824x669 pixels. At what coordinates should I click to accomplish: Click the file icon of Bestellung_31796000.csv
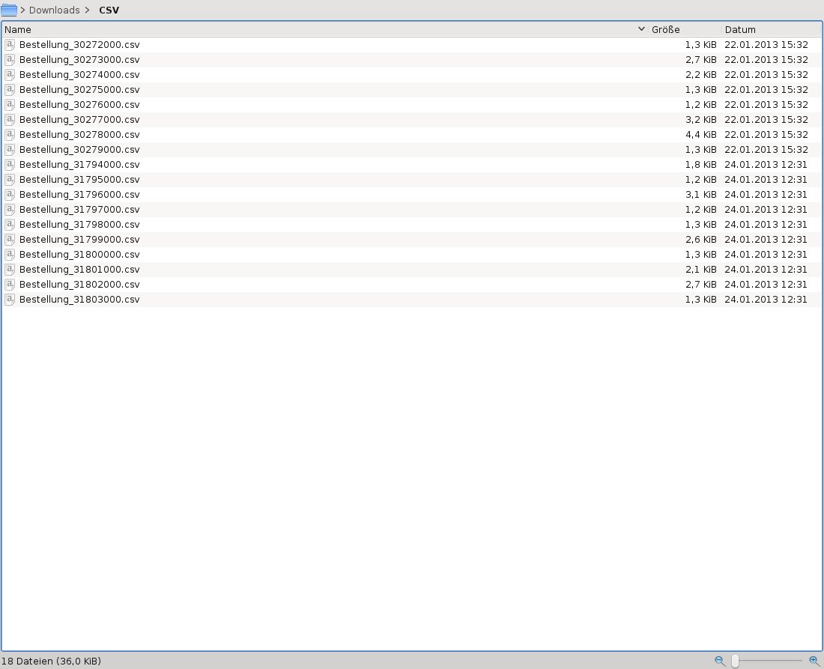10,195
